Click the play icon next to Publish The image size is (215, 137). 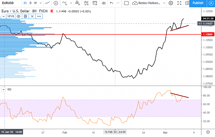(211, 3)
